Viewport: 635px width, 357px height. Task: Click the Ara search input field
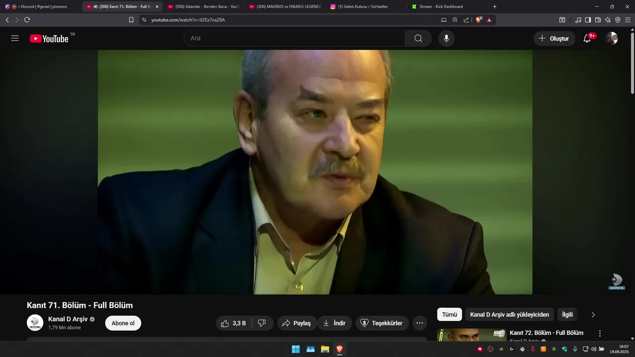coord(294,38)
